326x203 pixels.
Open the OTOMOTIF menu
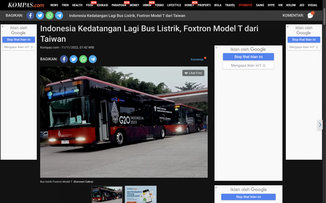[245, 5]
